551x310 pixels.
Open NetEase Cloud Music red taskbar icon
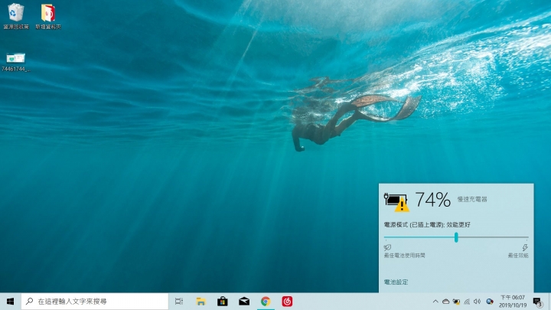coord(287,302)
